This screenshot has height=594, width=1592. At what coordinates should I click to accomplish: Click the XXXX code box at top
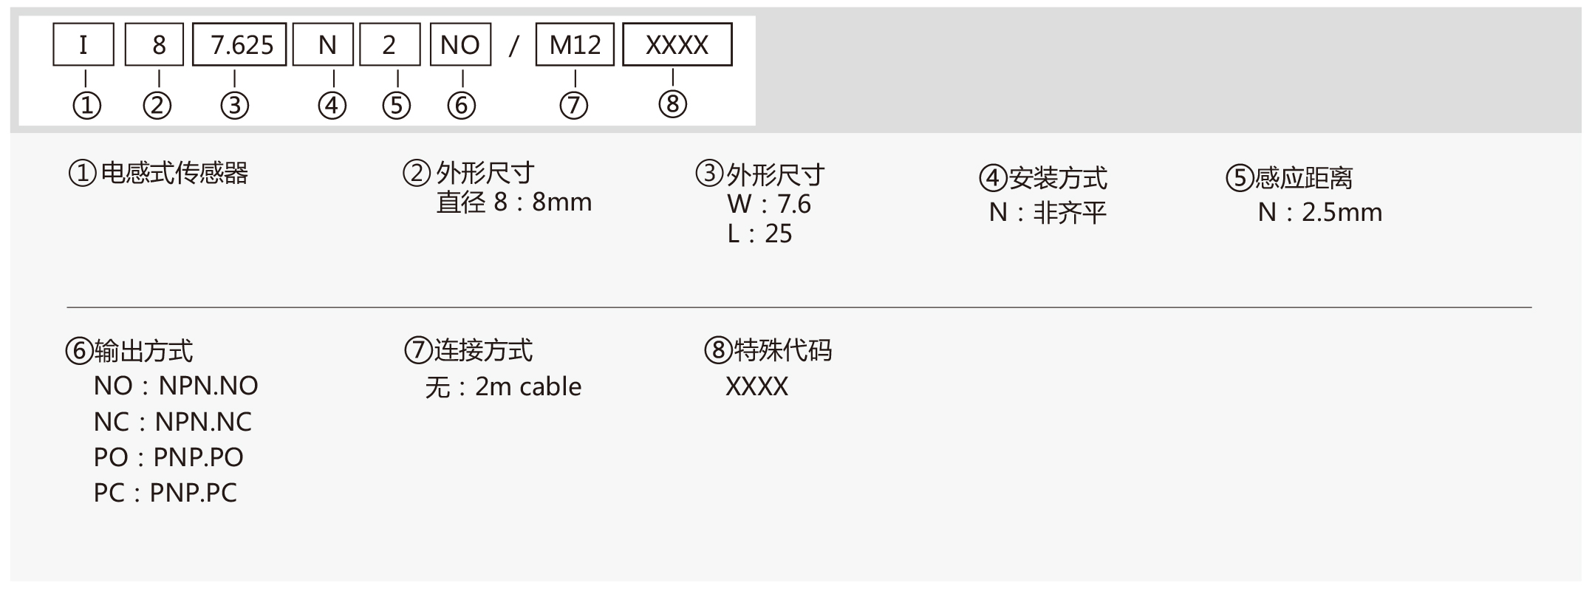tap(677, 44)
